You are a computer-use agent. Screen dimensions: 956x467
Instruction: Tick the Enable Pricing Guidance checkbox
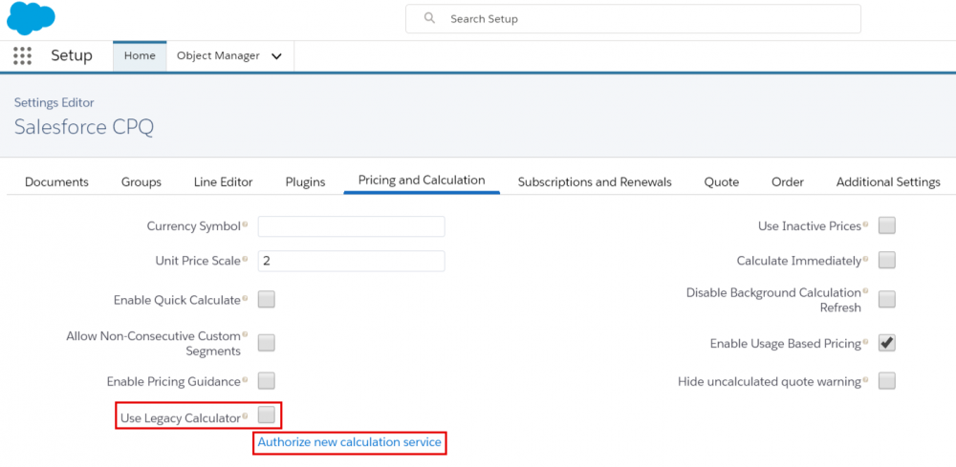(267, 381)
